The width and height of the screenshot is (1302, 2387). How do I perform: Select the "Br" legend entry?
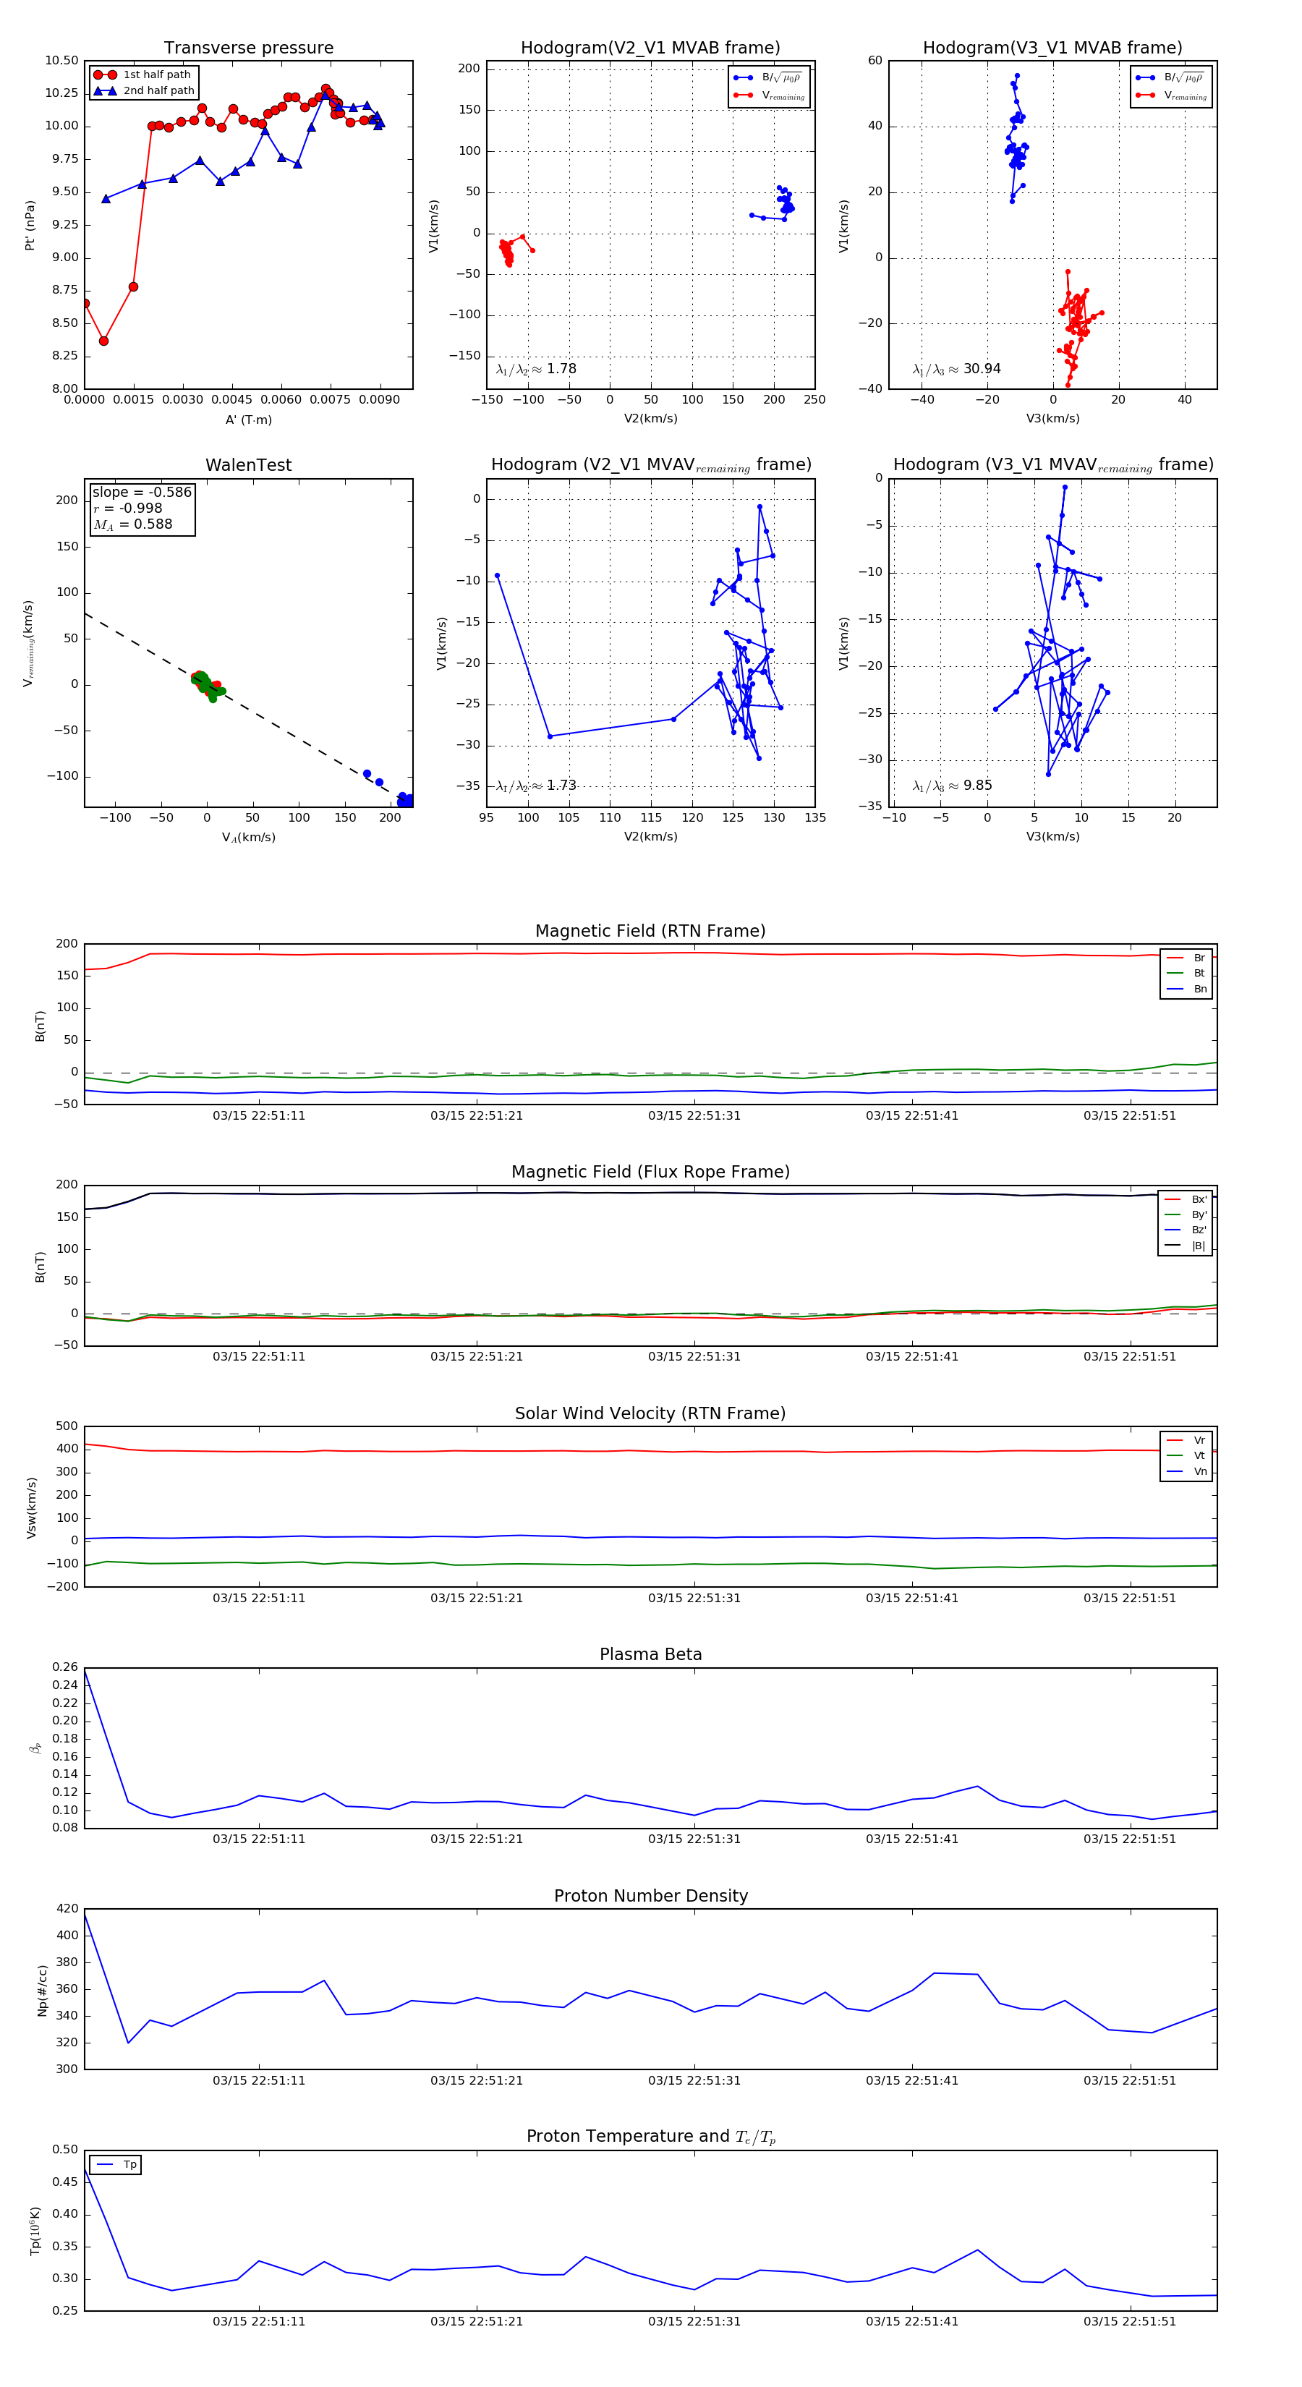pyautogui.click(x=1186, y=958)
